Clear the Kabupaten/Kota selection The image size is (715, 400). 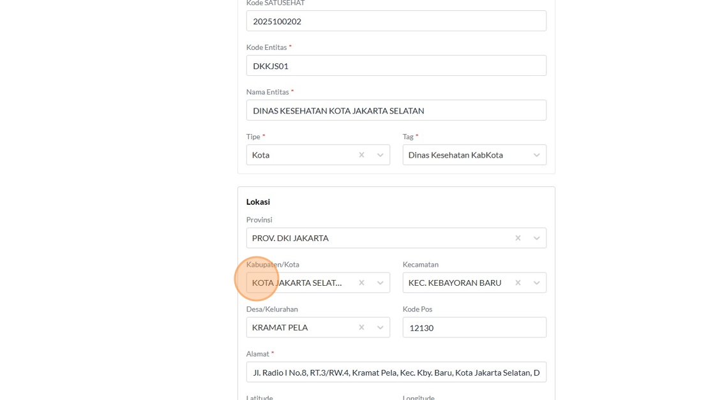point(361,283)
